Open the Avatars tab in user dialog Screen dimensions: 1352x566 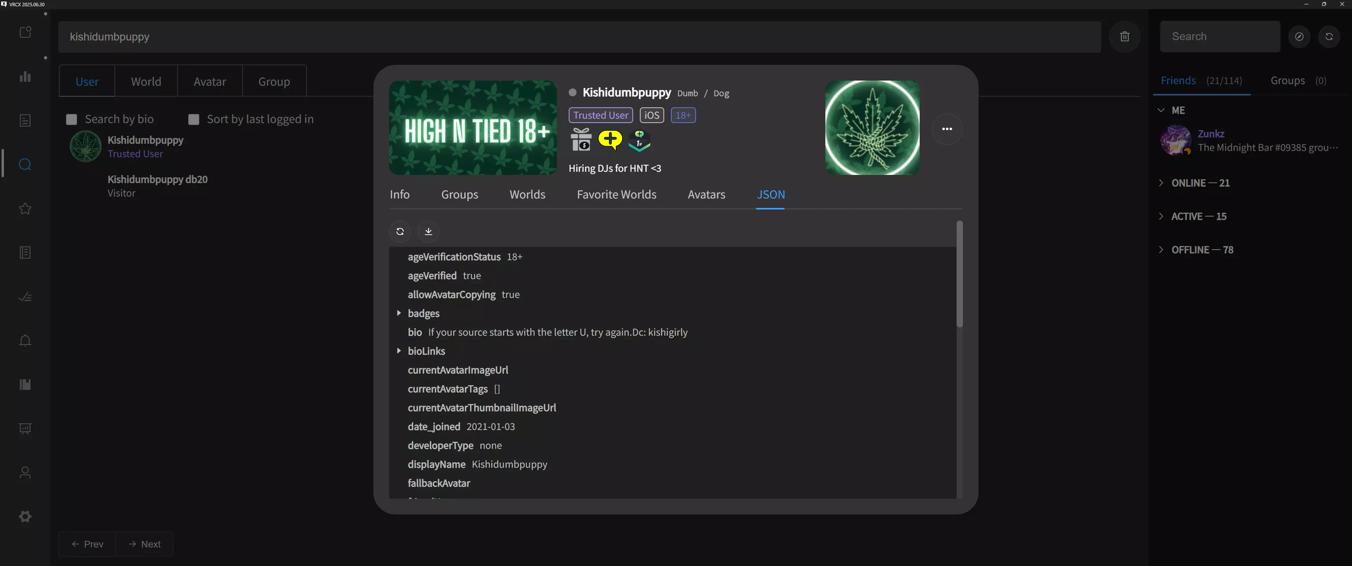point(706,195)
